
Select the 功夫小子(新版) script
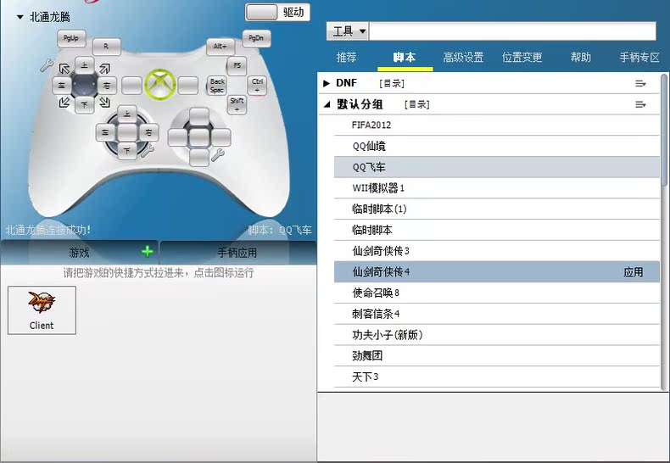click(497, 335)
